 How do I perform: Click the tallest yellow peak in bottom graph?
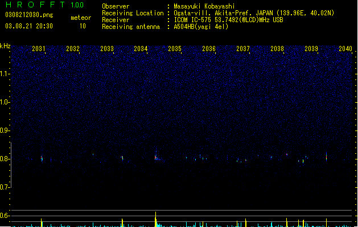(x=156, y=219)
